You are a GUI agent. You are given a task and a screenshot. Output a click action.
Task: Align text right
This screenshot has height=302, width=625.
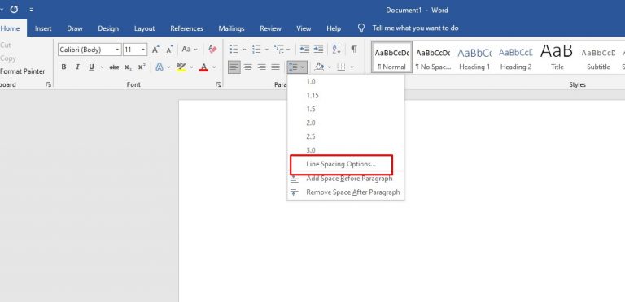point(261,67)
